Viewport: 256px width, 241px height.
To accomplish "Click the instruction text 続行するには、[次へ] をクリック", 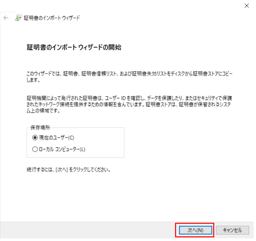I will 68,170.
